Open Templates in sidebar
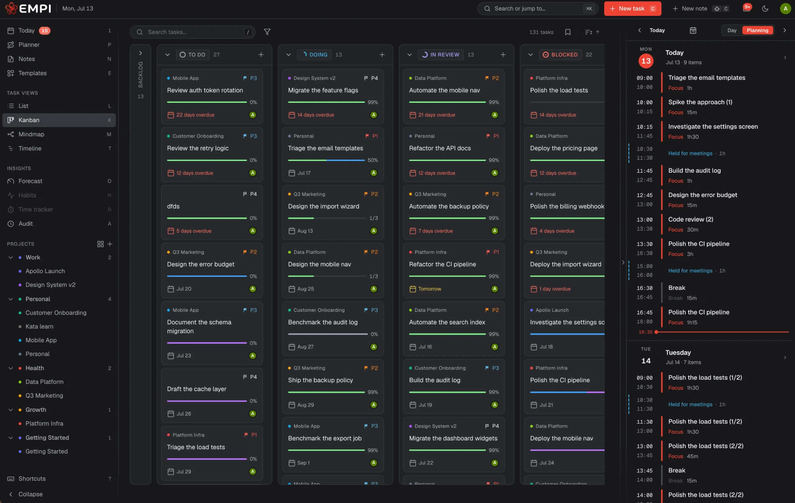The width and height of the screenshot is (795, 503). [x=59, y=73]
